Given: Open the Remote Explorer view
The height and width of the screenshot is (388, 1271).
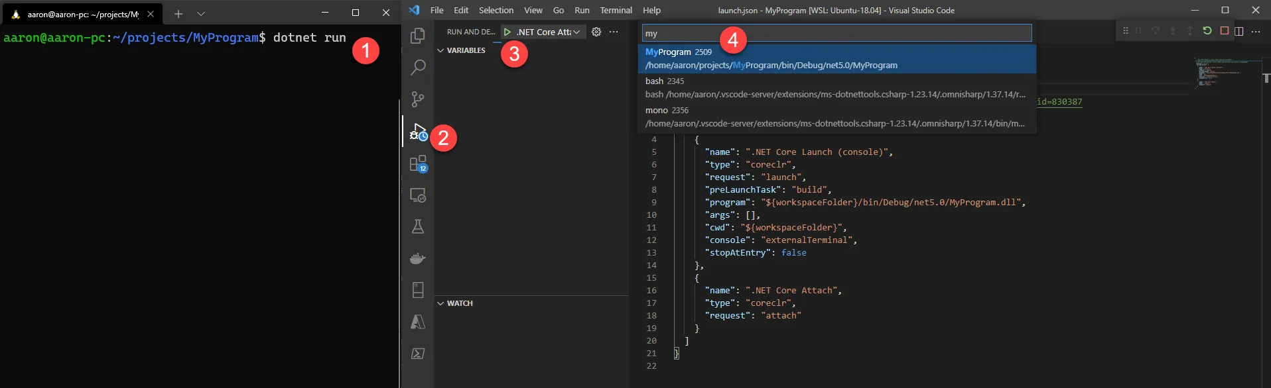Looking at the screenshot, I should pyautogui.click(x=417, y=195).
